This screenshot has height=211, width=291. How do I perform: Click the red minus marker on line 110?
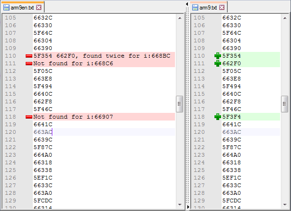click(x=29, y=56)
